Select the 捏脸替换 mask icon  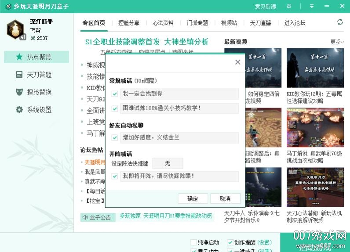point(19,92)
